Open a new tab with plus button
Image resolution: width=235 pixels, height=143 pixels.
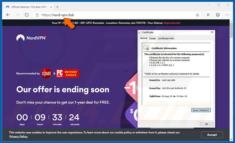click(x=57, y=7)
